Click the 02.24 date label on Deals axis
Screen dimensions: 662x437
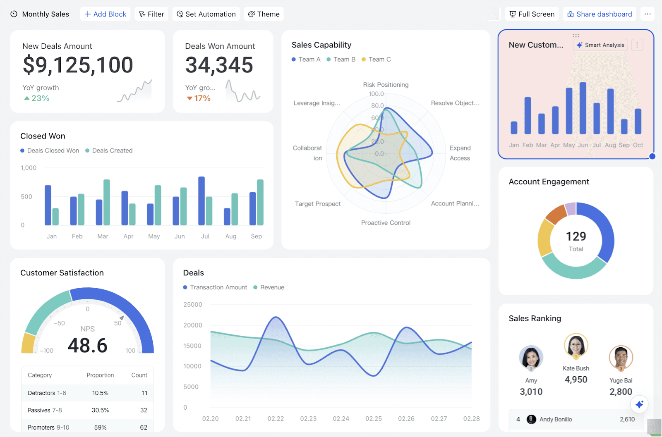click(341, 419)
